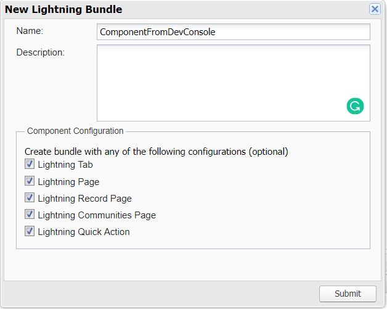
Task: Deselect the Lightning Quick Action checkbox
Action: click(29, 231)
